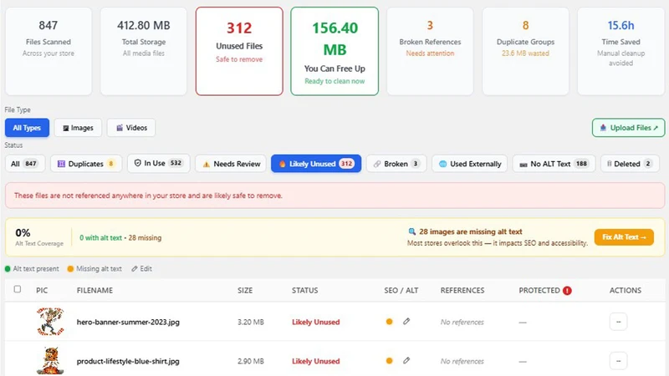
Task: Click the 0% Alt Text Coverage value
Action: (x=23, y=233)
